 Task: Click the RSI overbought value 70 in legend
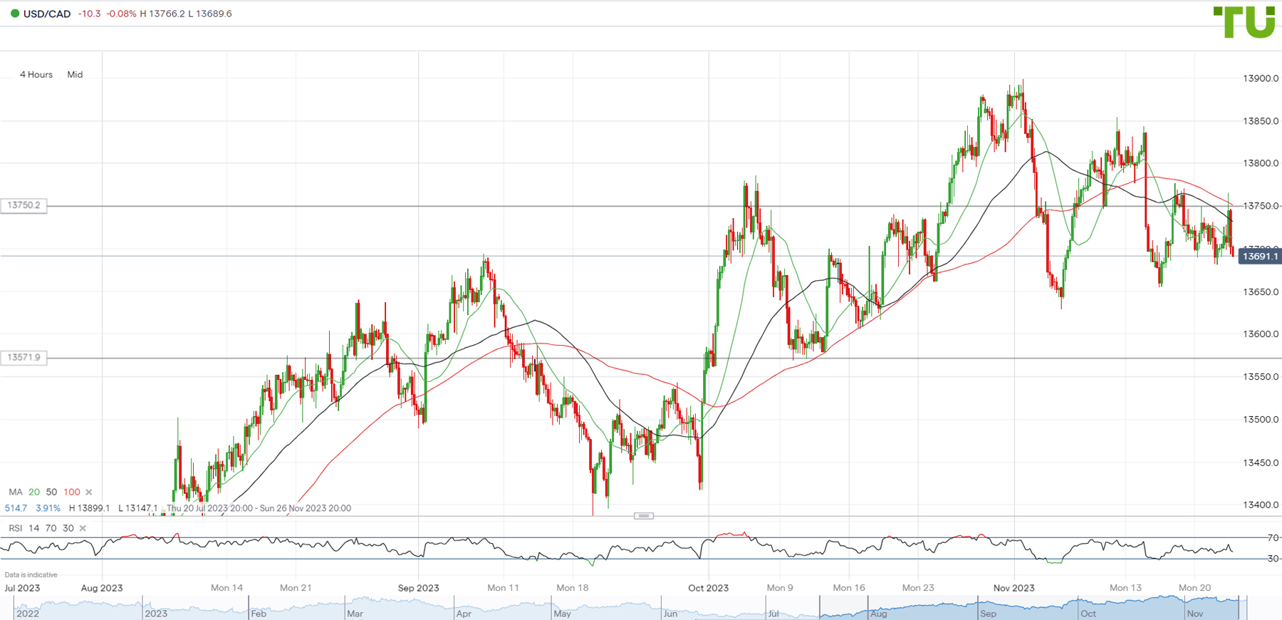click(51, 528)
